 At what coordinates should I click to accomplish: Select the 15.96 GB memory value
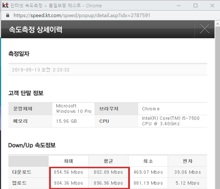coord(67,121)
